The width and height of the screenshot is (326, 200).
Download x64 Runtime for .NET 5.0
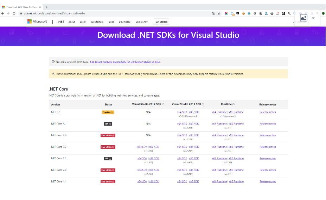tap(219, 112)
